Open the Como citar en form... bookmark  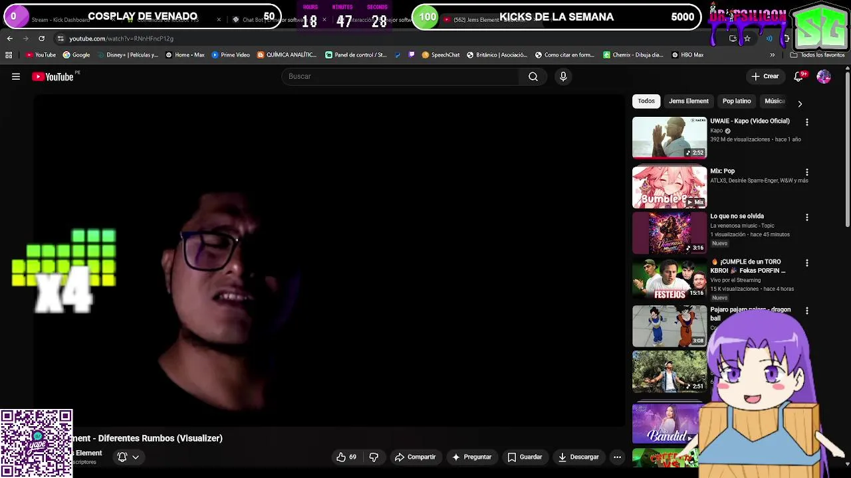[x=565, y=55]
